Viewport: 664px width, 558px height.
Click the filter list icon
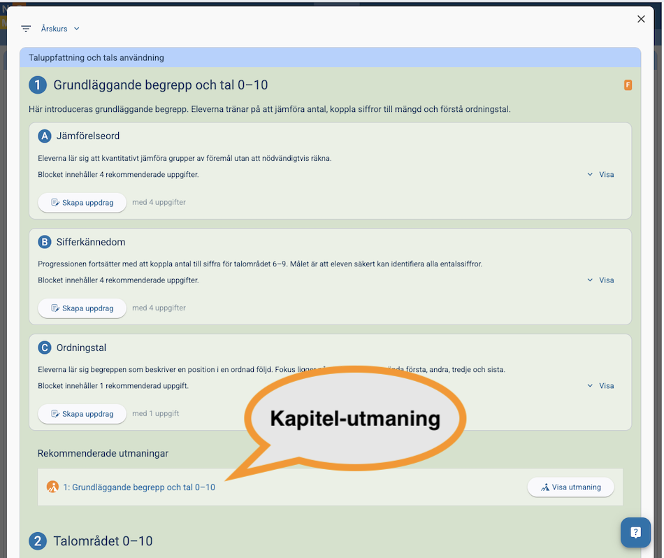point(26,29)
